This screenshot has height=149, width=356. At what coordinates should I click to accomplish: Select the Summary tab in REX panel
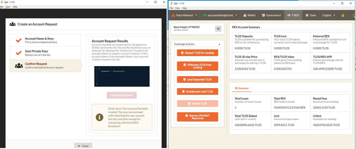point(242,88)
